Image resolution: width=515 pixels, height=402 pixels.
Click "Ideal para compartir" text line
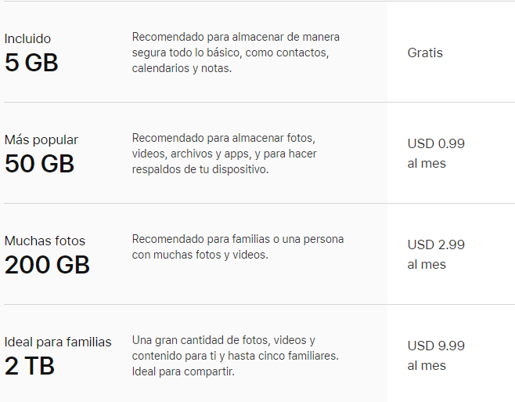coord(183,371)
